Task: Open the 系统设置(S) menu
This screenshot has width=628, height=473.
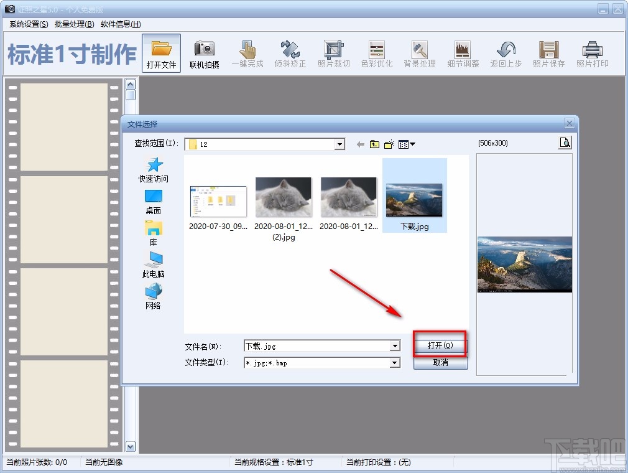Action: (29, 24)
